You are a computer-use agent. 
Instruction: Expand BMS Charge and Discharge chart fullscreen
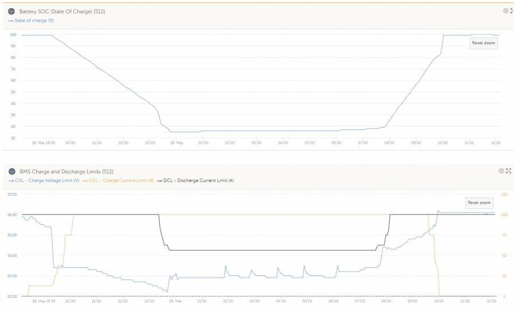508,171
